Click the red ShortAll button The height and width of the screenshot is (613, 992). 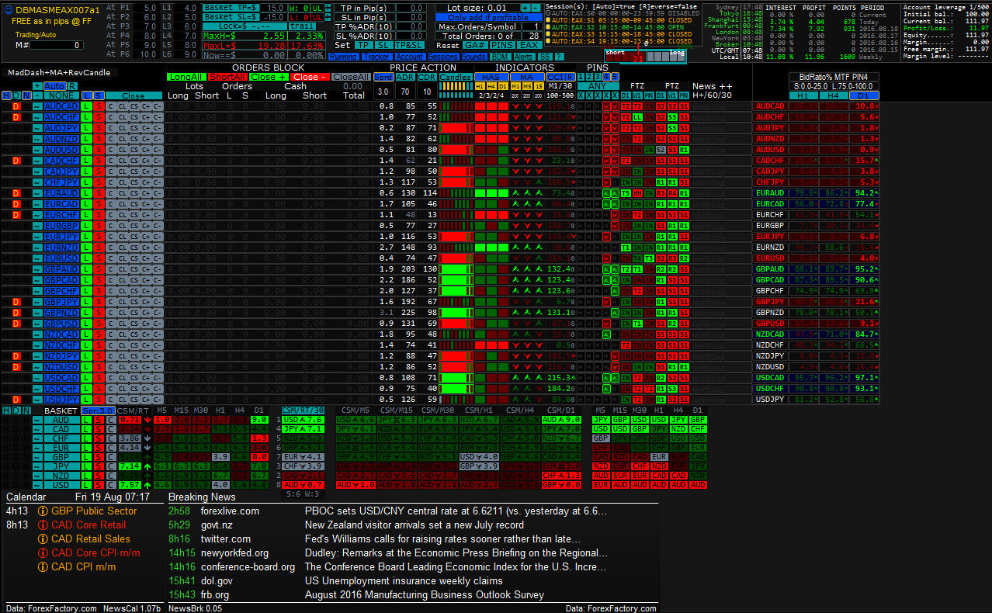pyautogui.click(x=228, y=77)
